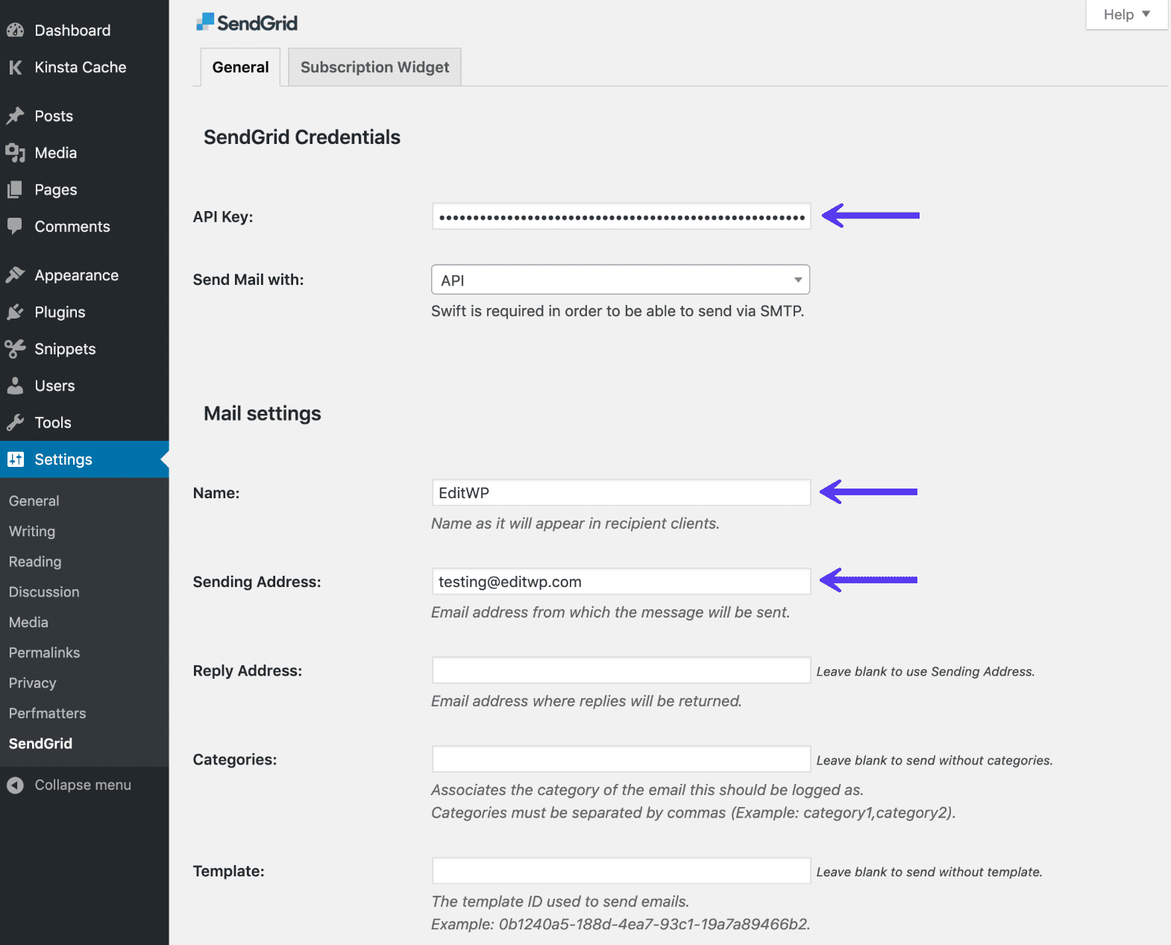Click the empty Categories field
Image resolution: width=1171 pixels, height=945 pixels.
coord(621,759)
